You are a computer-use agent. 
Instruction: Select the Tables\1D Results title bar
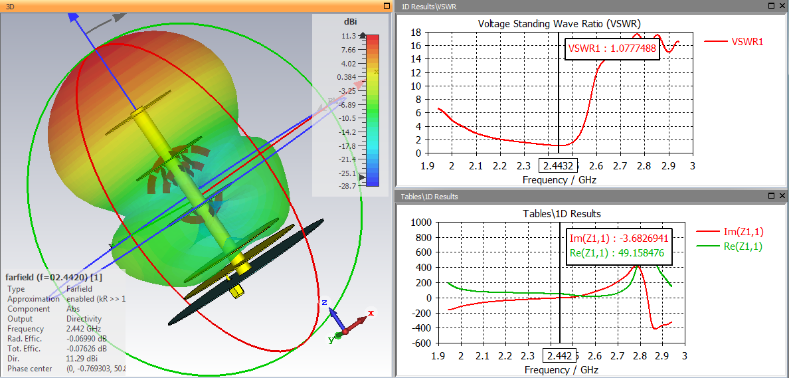click(592, 196)
